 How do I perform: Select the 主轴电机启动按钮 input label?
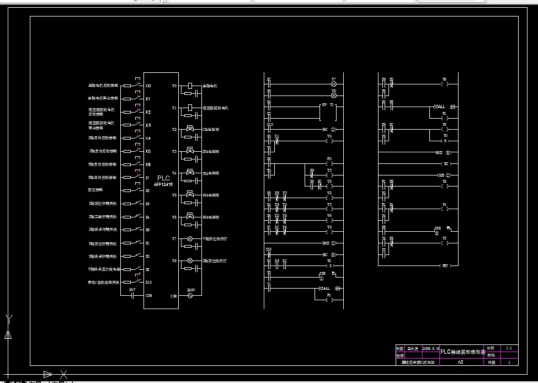103,85
